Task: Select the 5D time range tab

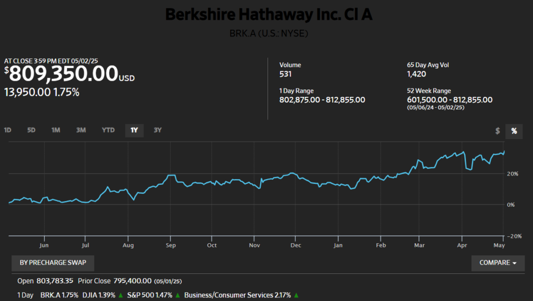Action: (31, 130)
